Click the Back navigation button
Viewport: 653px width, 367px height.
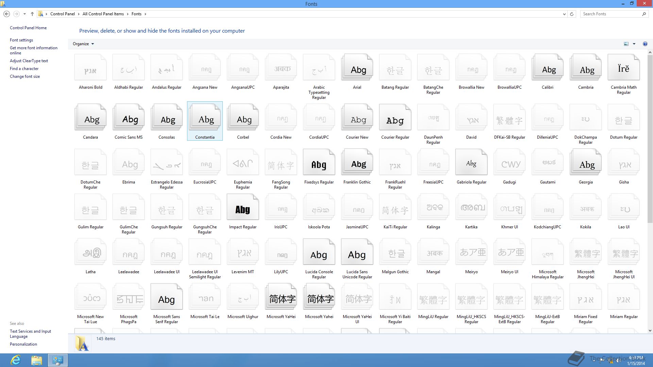pos(6,14)
